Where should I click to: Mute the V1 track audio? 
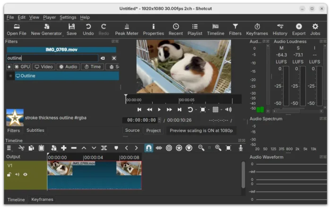pyautogui.click(x=17, y=174)
